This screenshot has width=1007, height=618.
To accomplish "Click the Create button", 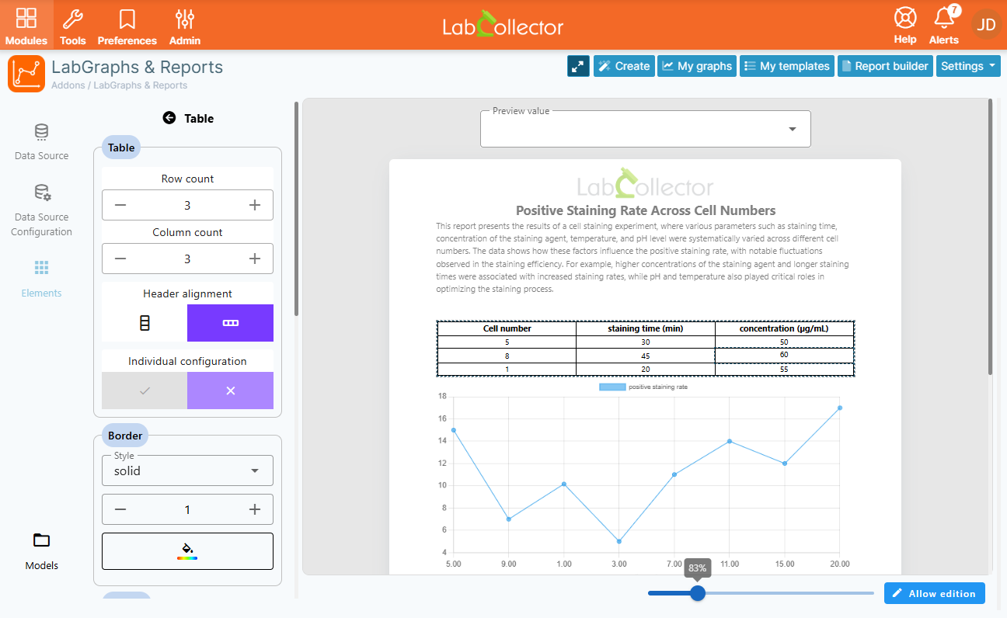I will tap(624, 66).
